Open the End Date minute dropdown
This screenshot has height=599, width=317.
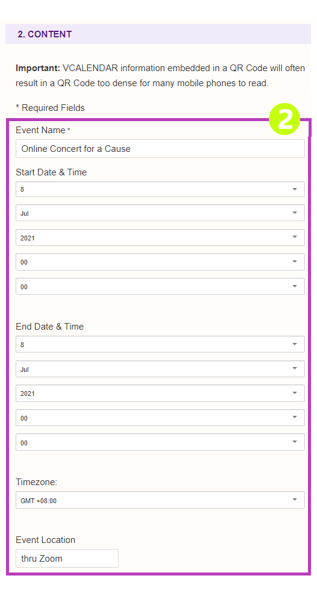[x=160, y=442]
